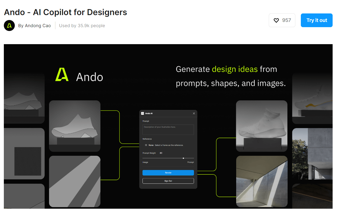Open the Andong Cao author profile link

(x=35, y=26)
